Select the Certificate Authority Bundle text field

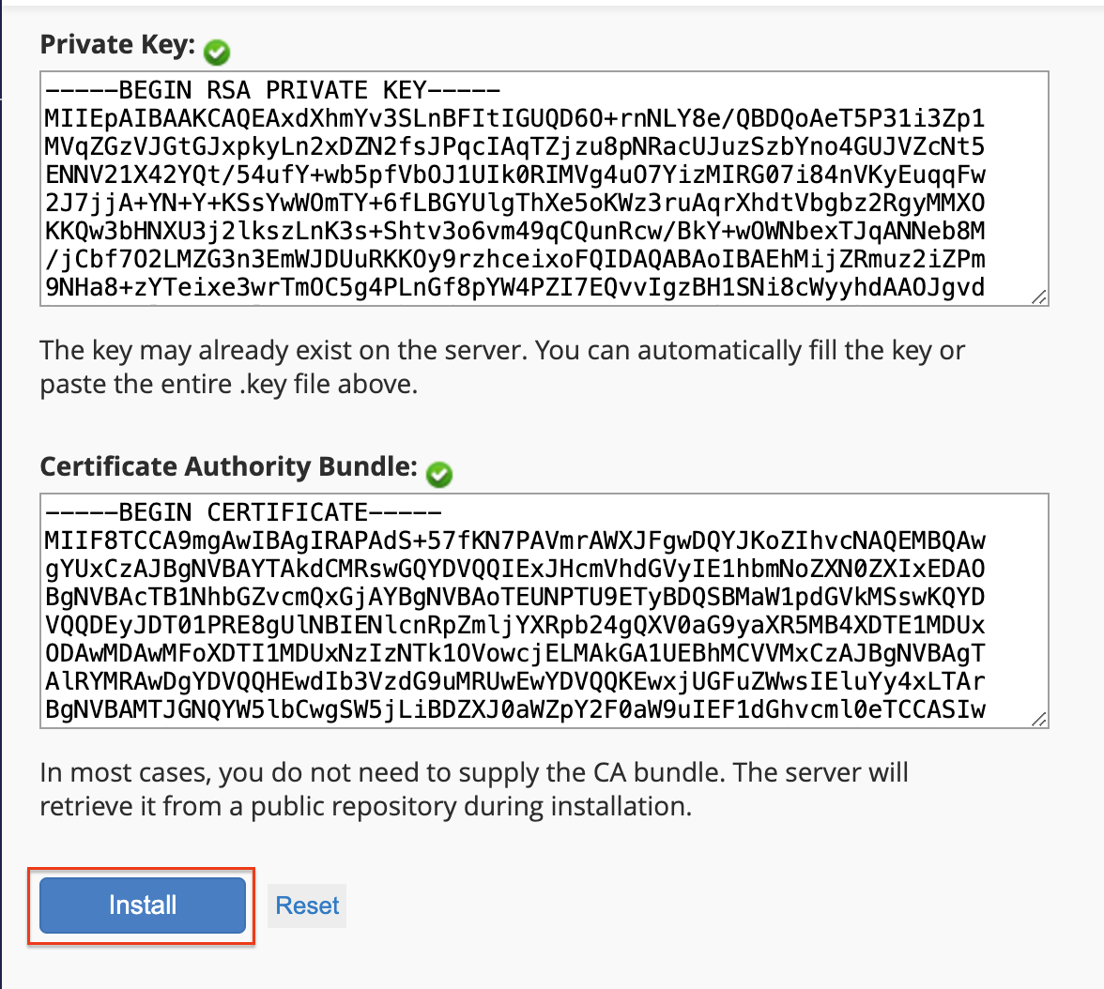pos(543,610)
